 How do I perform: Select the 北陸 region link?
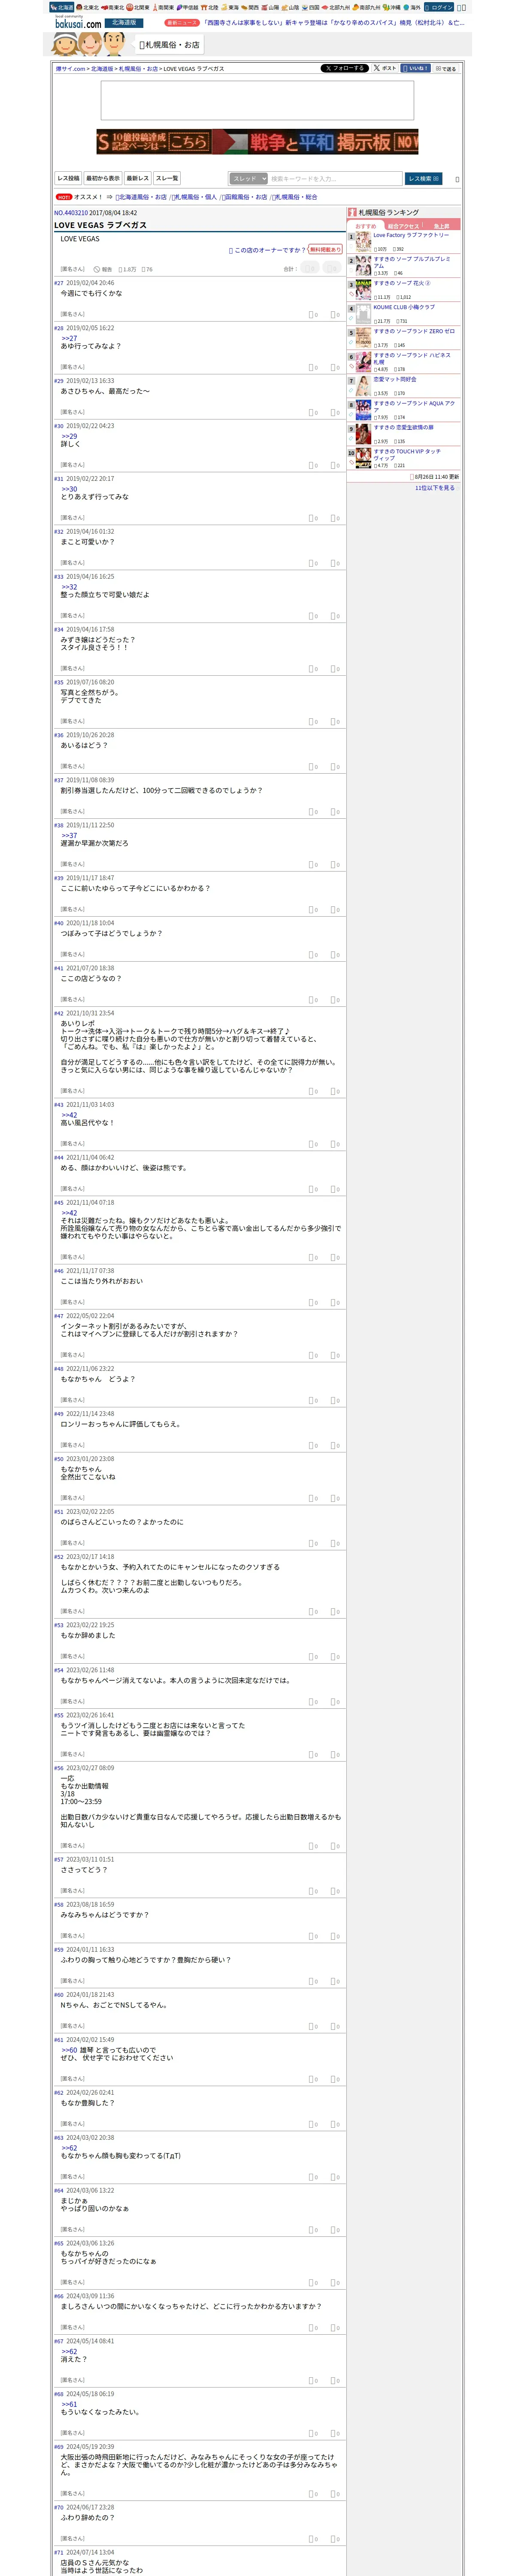[x=210, y=7]
